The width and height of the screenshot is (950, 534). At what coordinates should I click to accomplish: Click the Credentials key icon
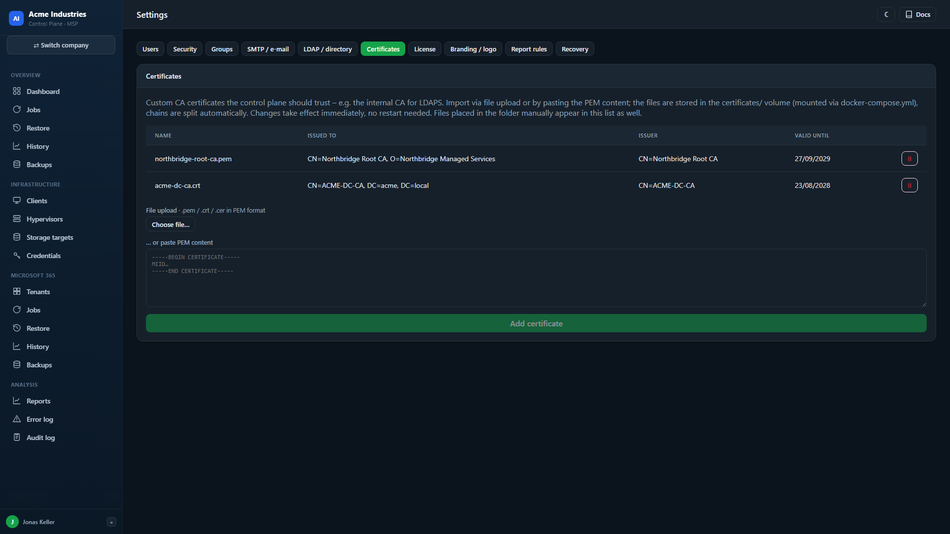(17, 256)
